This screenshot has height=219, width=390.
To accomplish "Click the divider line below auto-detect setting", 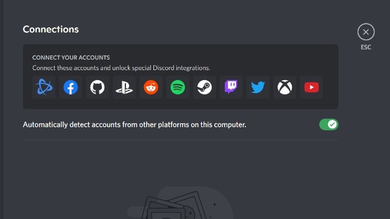I will (180, 140).
